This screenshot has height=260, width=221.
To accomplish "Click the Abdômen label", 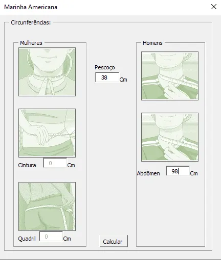I will pos(148,173).
